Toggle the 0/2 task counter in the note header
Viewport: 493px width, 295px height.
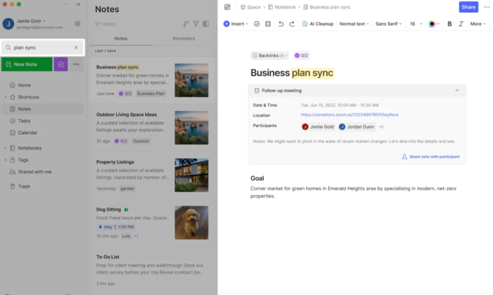(x=301, y=56)
